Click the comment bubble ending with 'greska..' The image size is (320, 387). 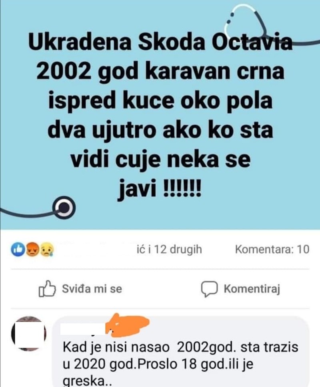pyautogui.click(x=181, y=352)
